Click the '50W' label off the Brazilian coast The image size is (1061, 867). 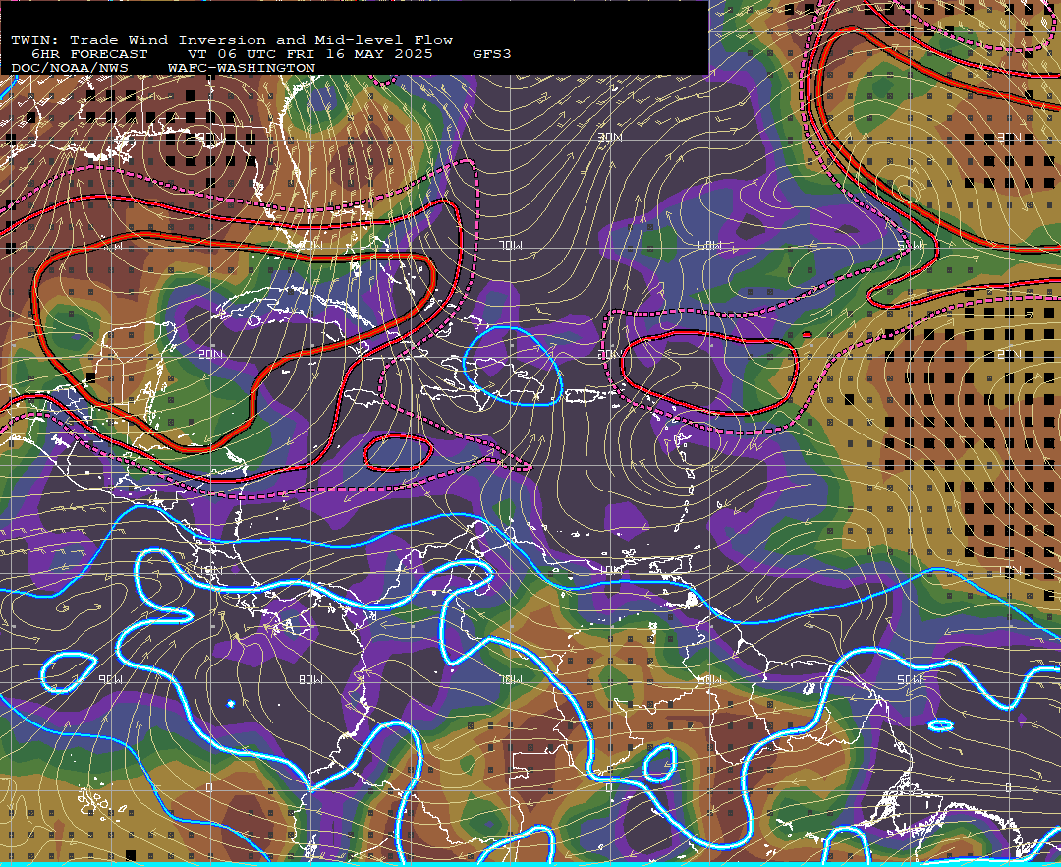[910, 679]
